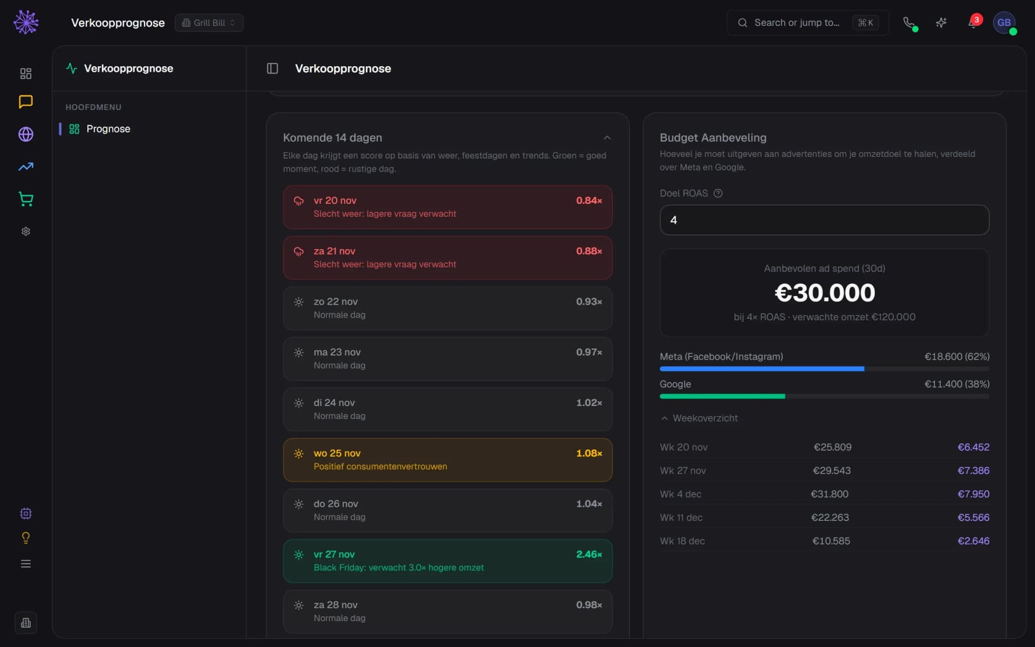Open notifications bell with 3 badge

(x=973, y=23)
